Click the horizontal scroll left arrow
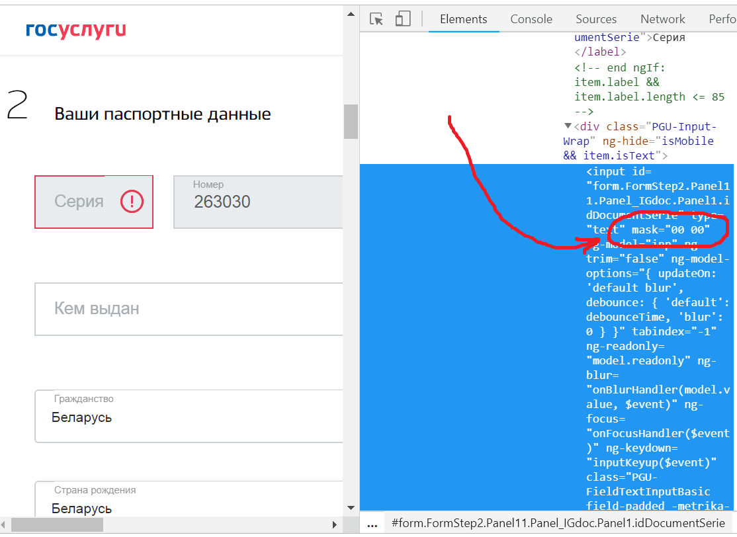 [x=4, y=525]
